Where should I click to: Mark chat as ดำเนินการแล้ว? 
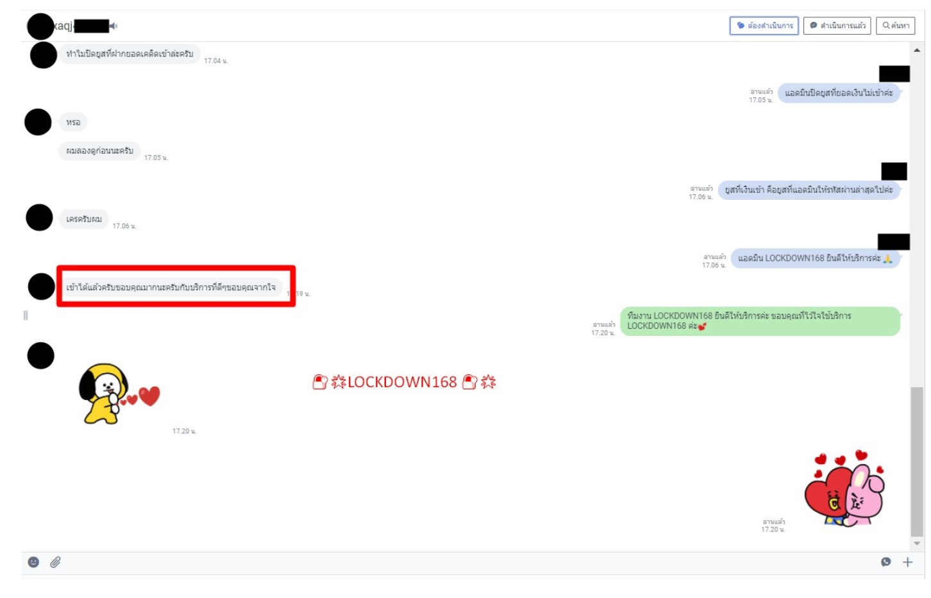pyautogui.click(x=837, y=26)
